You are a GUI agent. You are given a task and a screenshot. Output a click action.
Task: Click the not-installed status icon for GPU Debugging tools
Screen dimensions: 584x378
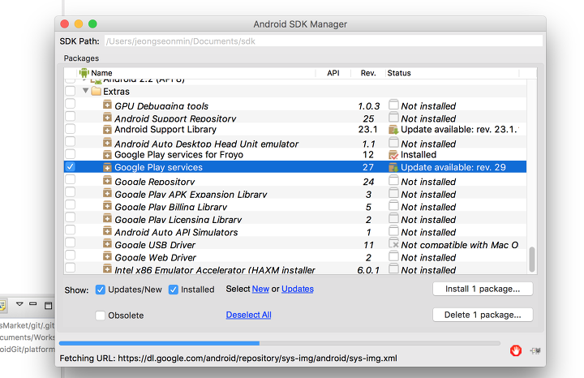(x=393, y=105)
